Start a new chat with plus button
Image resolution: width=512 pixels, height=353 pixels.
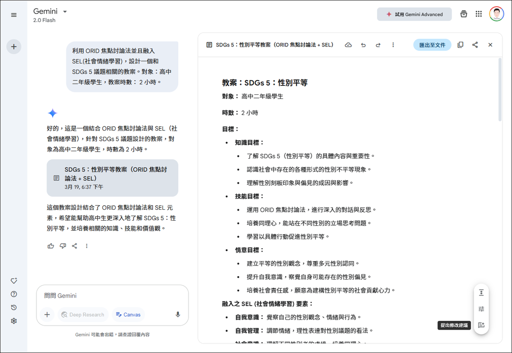coord(13,46)
